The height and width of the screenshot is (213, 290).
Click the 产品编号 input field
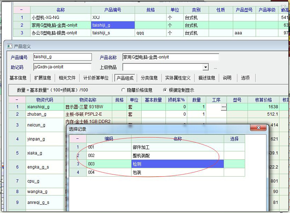[x=62, y=57]
